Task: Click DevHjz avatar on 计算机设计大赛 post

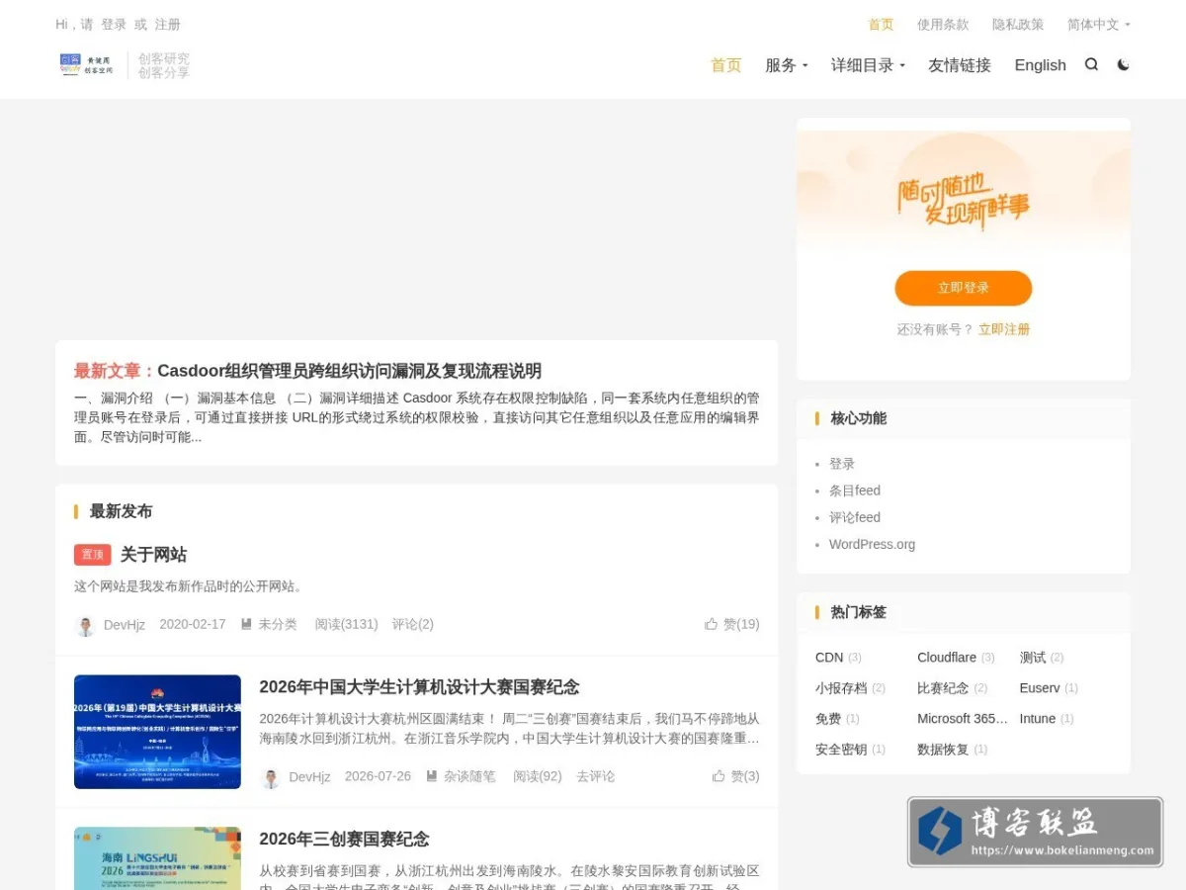Action: pyautogui.click(x=271, y=777)
